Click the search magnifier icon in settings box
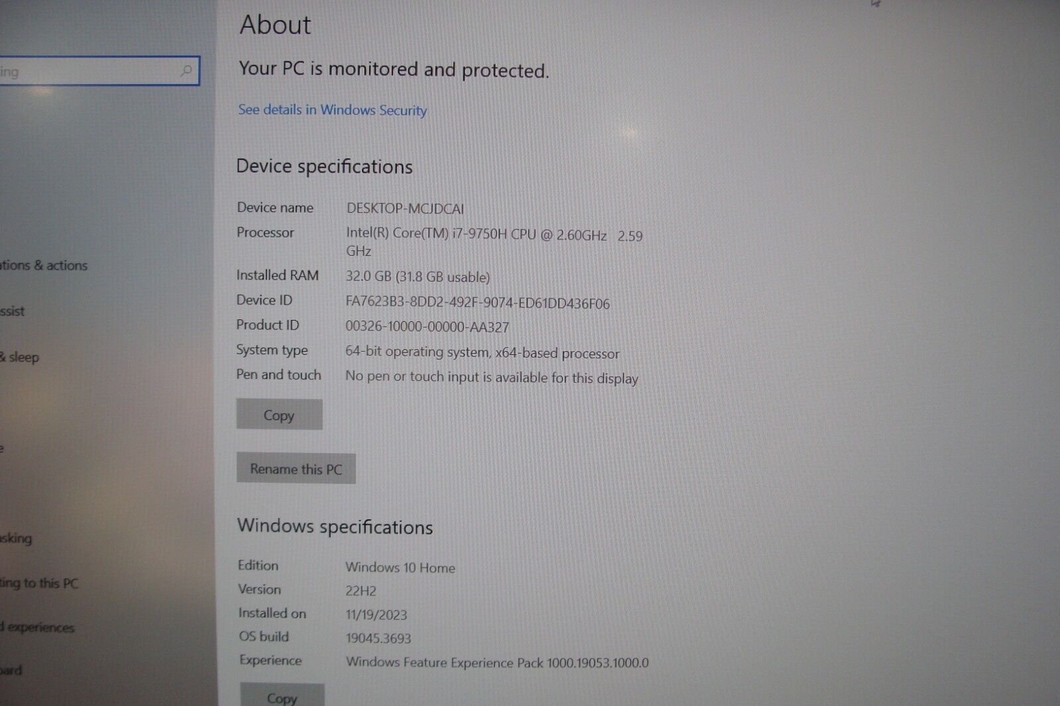The image size is (1060, 706). [x=187, y=70]
